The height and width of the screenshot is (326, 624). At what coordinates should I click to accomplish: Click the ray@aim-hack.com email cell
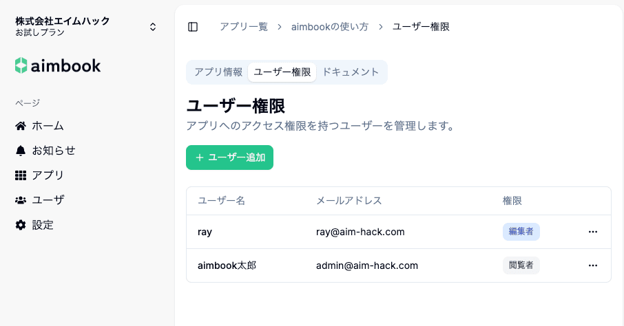(360, 232)
